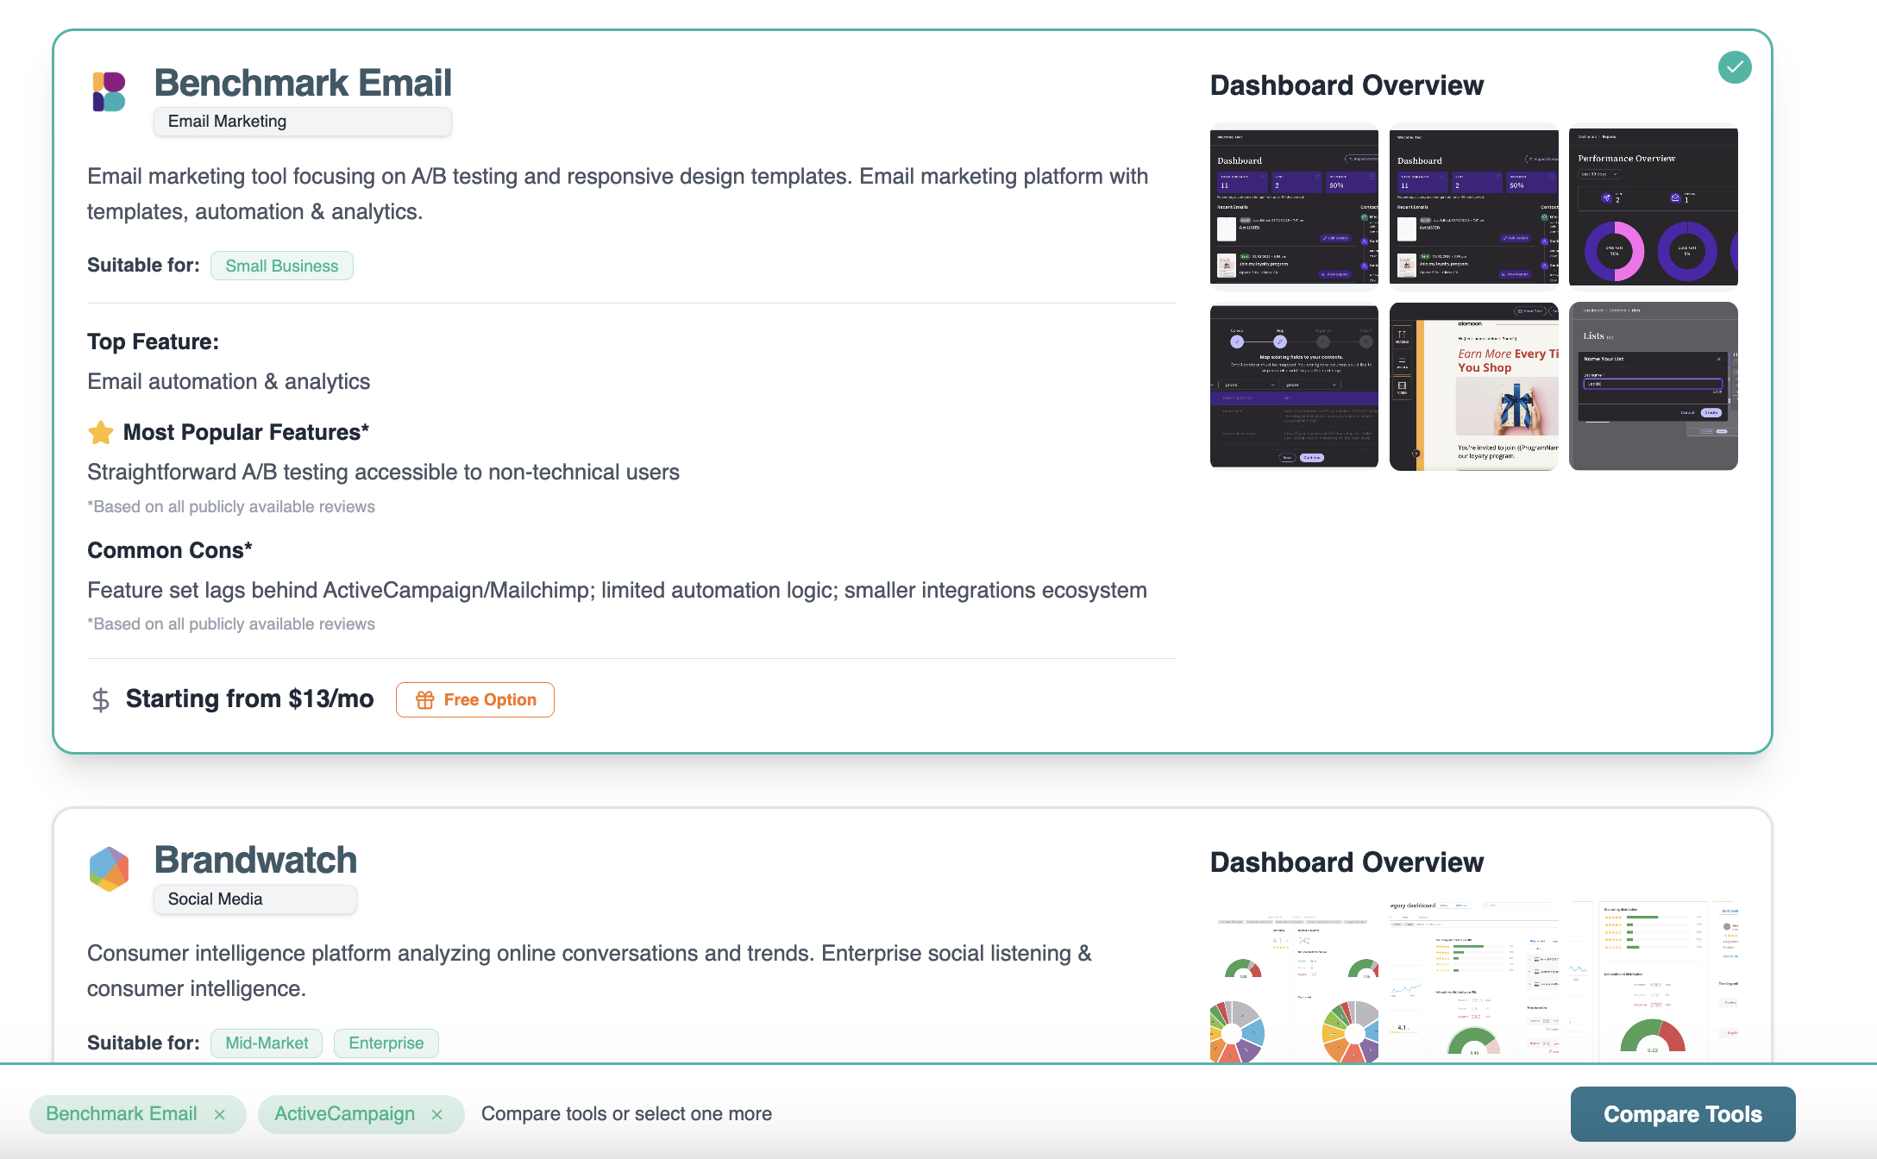This screenshot has width=1877, height=1159.
Task: Click the gift icon inside Free Option button
Action: (x=426, y=699)
